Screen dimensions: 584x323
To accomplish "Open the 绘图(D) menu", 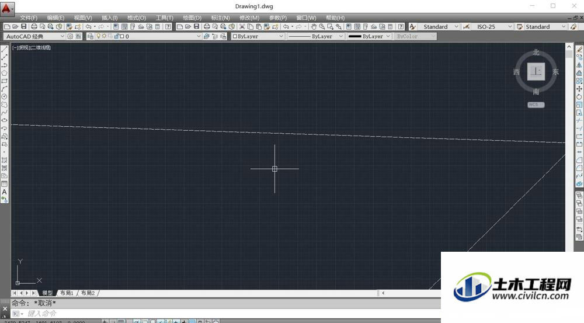I will [192, 18].
